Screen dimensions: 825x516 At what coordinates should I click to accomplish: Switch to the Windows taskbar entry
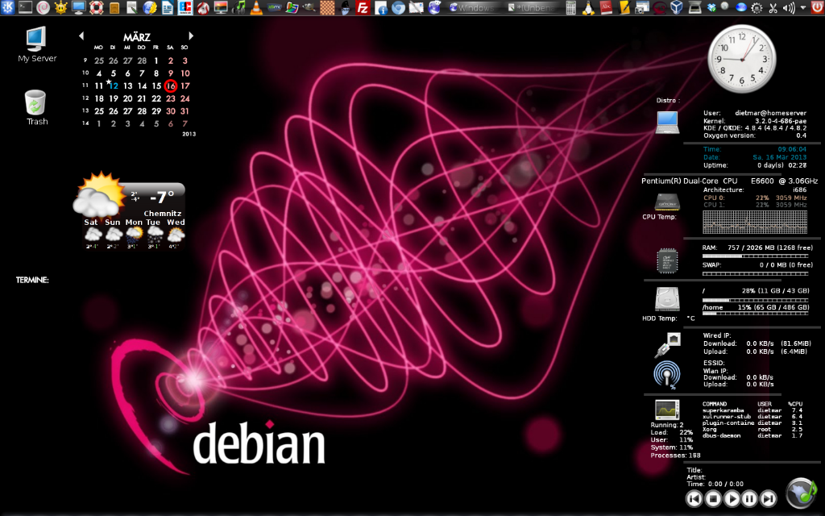point(473,8)
